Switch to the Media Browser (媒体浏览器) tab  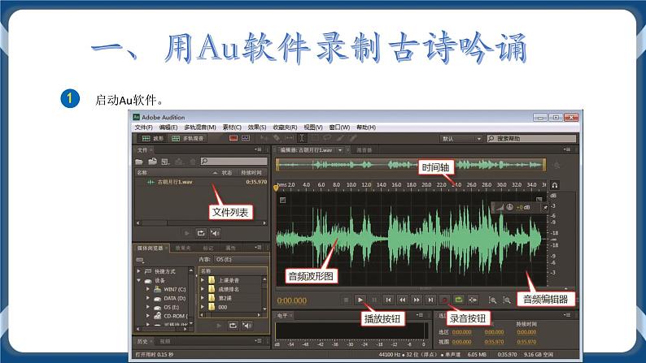coord(151,248)
